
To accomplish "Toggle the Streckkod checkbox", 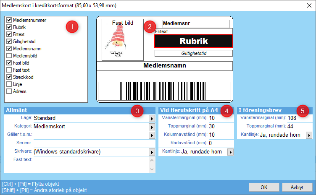I will pos(9,77).
